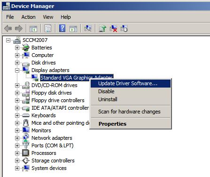Expand the Monitors node

coord(17,130)
